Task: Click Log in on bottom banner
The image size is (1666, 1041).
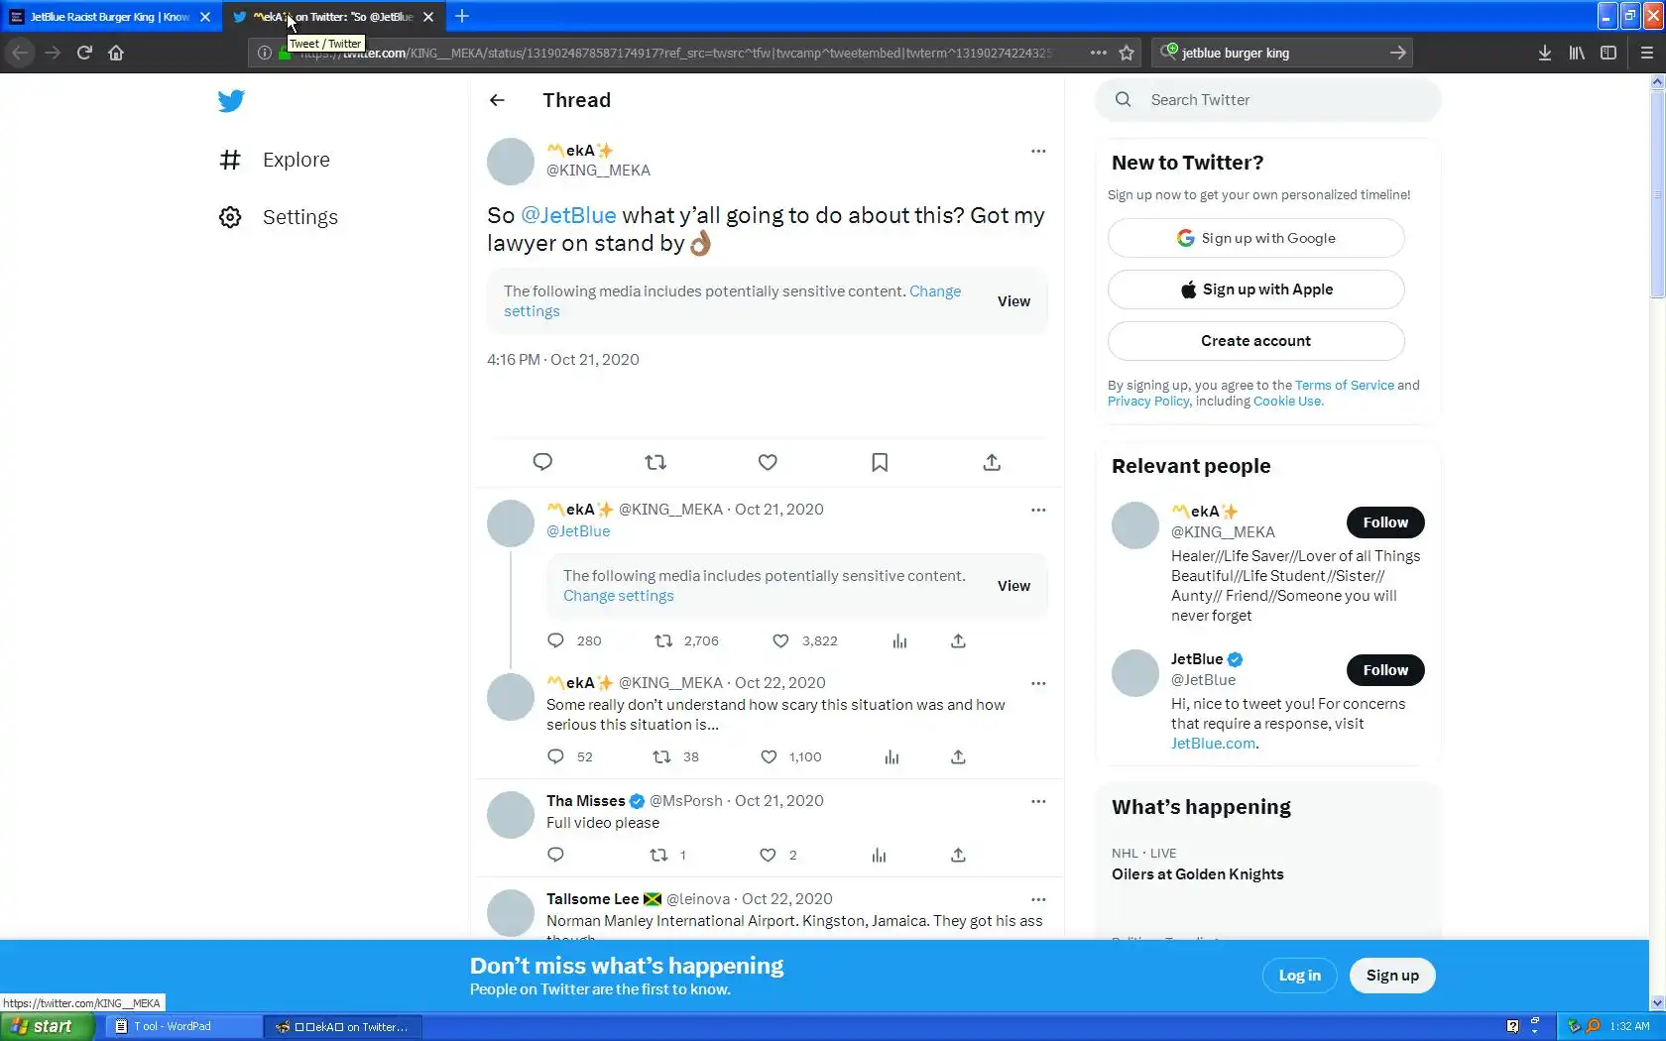Action: tap(1299, 976)
